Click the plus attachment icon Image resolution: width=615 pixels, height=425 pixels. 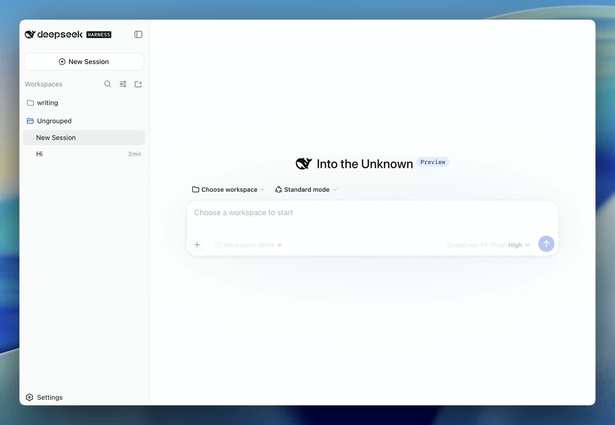coord(197,245)
